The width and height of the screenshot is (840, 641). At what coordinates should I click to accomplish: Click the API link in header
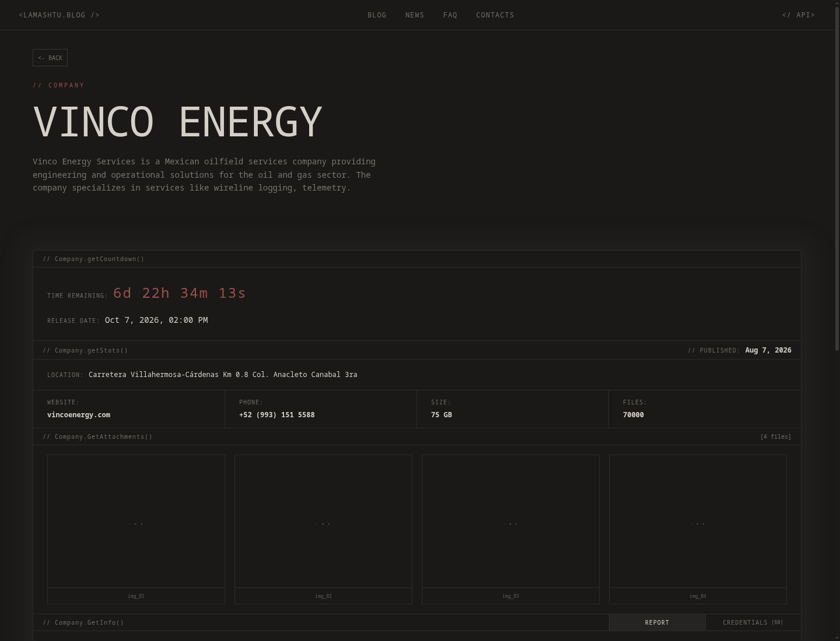click(798, 15)
